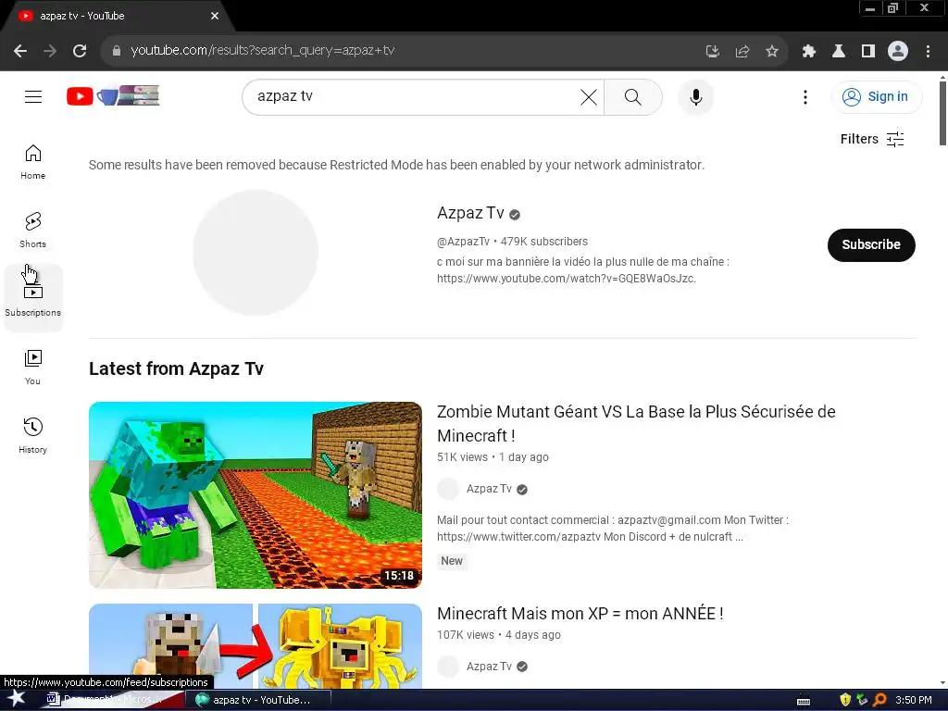This screenshot has height=711, width=948.
Task: Open the Chrome three-dot menu
Action: (928, 52)
